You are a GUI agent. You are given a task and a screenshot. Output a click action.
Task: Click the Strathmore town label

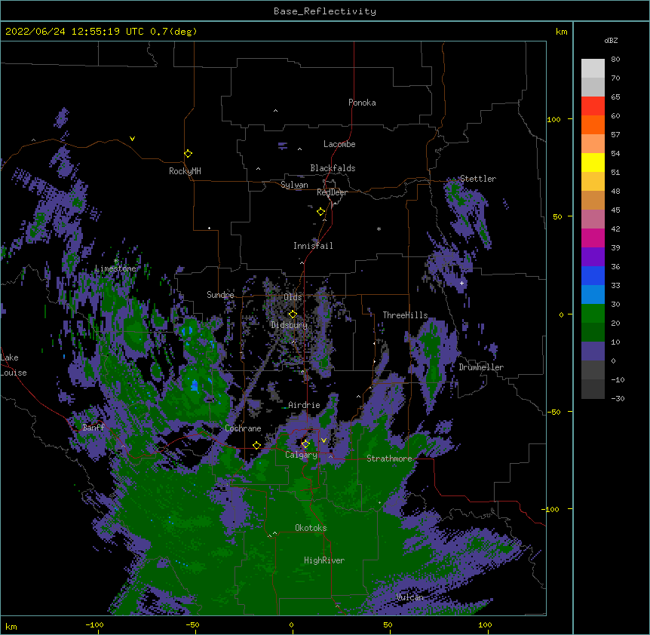click(389, 459)
